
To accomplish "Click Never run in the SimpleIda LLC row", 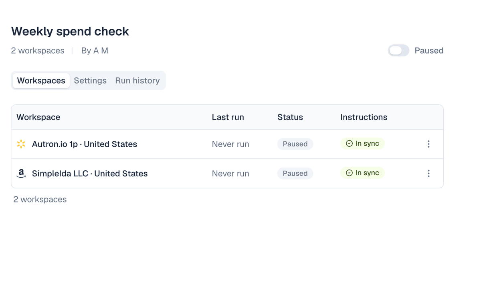I will [x=230, y=174].
